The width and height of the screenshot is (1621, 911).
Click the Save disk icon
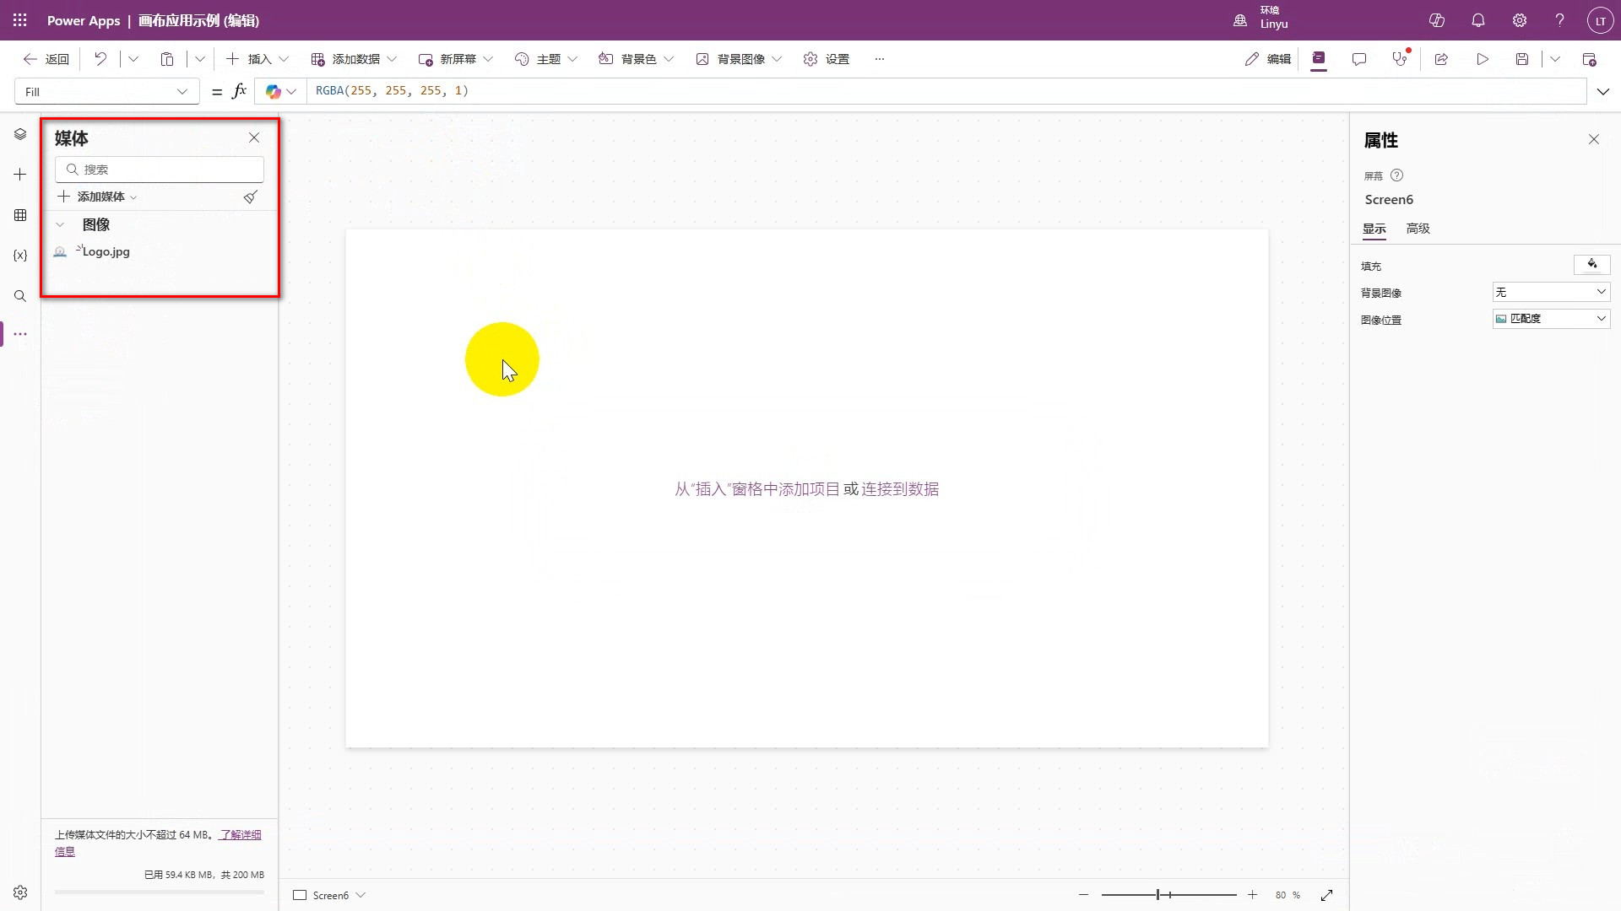1521,59
